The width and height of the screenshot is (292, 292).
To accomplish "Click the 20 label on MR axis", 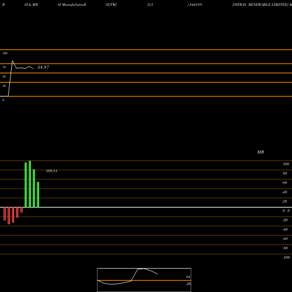I will click(285, 201).
